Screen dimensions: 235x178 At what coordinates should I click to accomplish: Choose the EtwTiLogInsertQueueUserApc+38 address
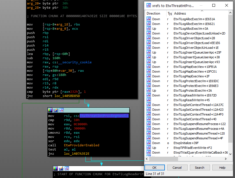point(197,57)
